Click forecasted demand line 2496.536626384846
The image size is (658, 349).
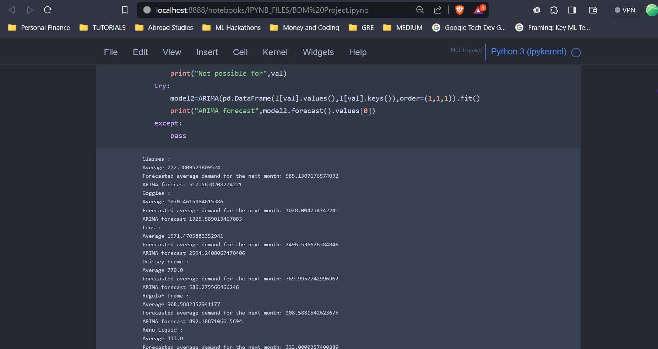pyautogui.click(x=240, y=245)
